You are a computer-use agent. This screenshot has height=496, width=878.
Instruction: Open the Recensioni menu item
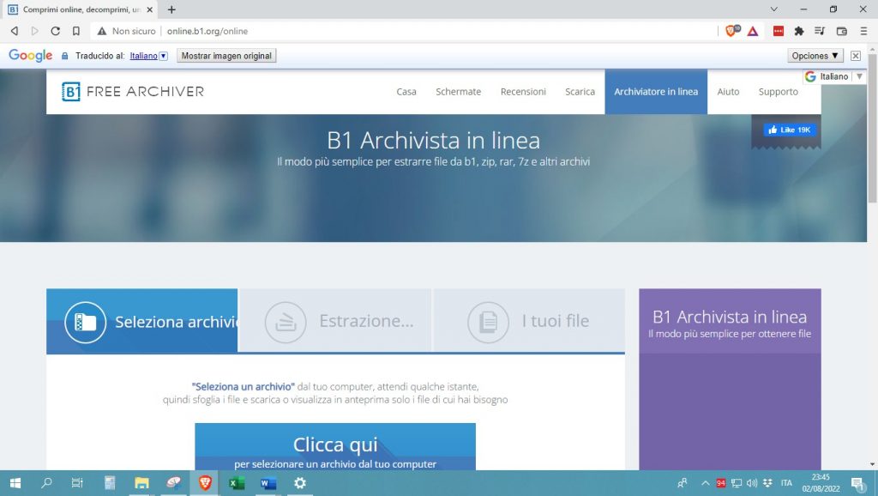[523, 92]
